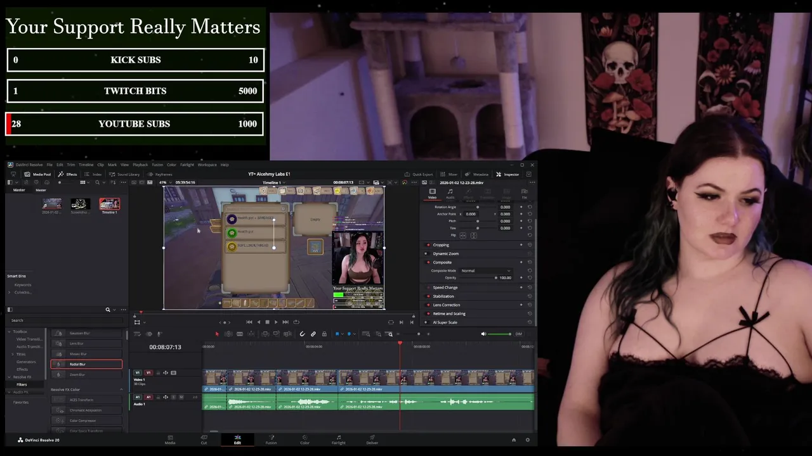
Task: Click the DIM audio button
Action: tap(518, 334)
